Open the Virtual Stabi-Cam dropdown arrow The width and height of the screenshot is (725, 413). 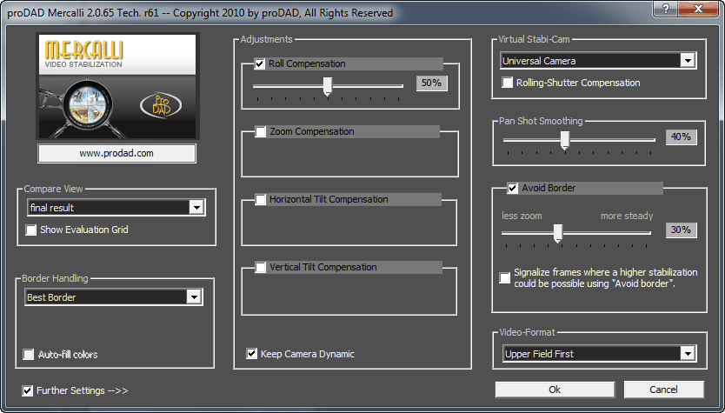[x=688, y=61]
